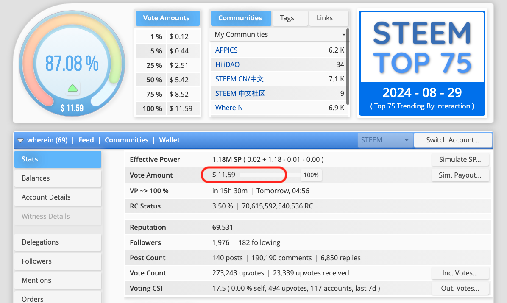Switch to the Links tab

329,18
